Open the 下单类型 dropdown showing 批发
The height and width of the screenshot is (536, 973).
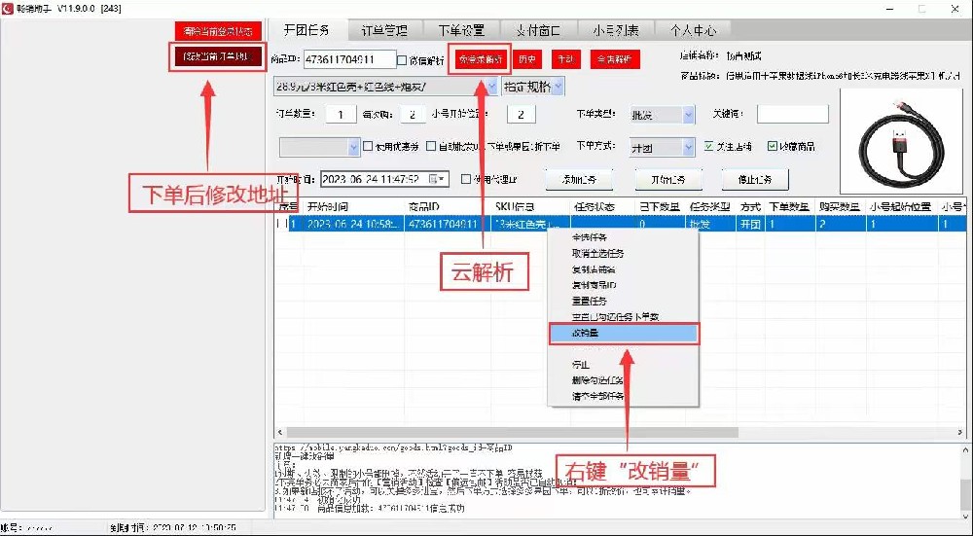[x=688, y=115]
